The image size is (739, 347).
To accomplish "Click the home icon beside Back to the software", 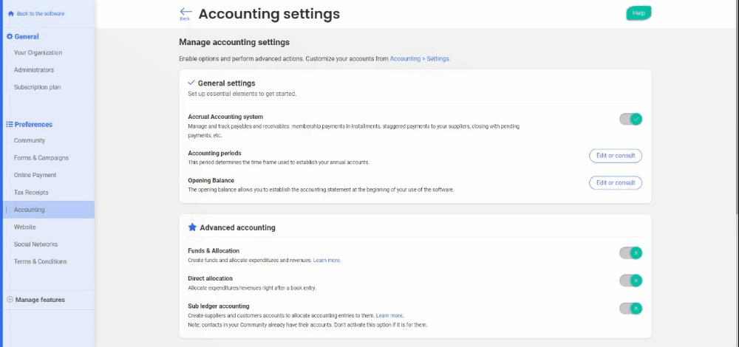I will click(11, 13).
